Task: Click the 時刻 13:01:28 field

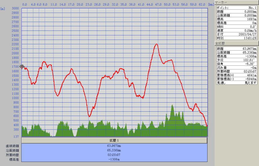Action: point(236,38)
